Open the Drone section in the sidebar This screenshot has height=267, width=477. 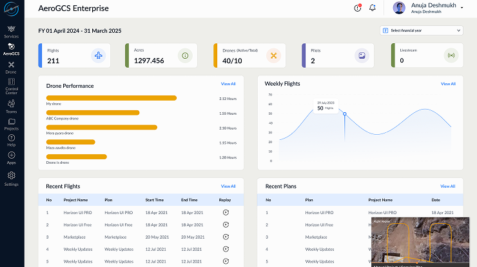pyautogui.click(x=11, y=68)
